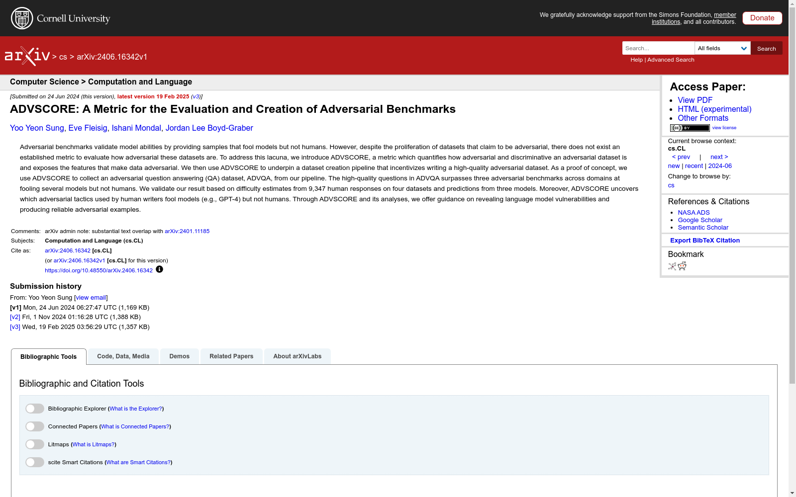Image resolution: width=796 pixels, height=497 pixels.
Task: Open the Help link
Action: 636,60
